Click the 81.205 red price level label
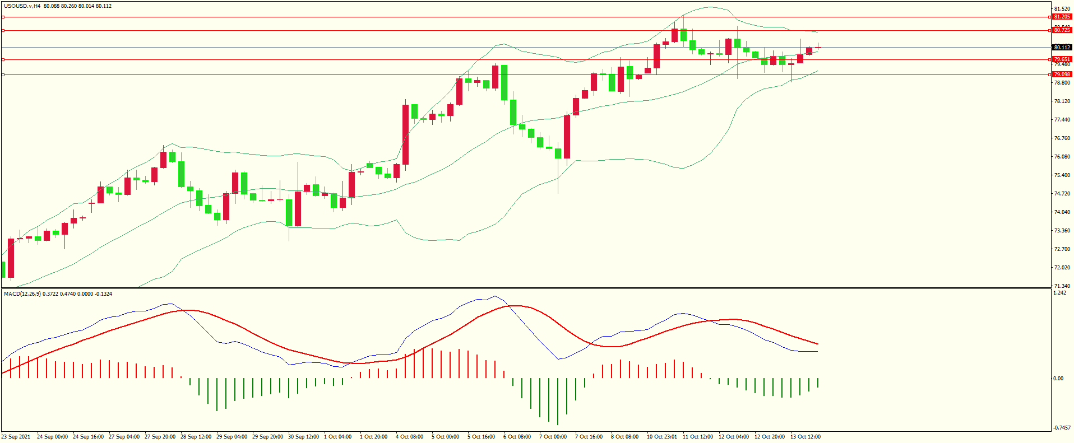This screenshot has width=1074, height=443. (1062, 17)
